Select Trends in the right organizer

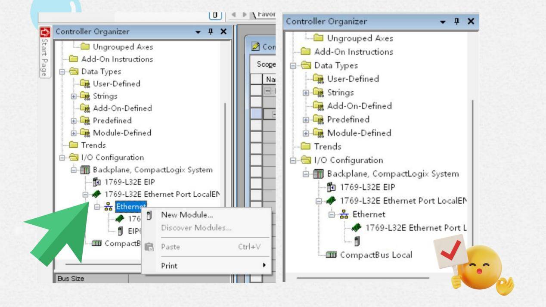(x=328, y=147)
